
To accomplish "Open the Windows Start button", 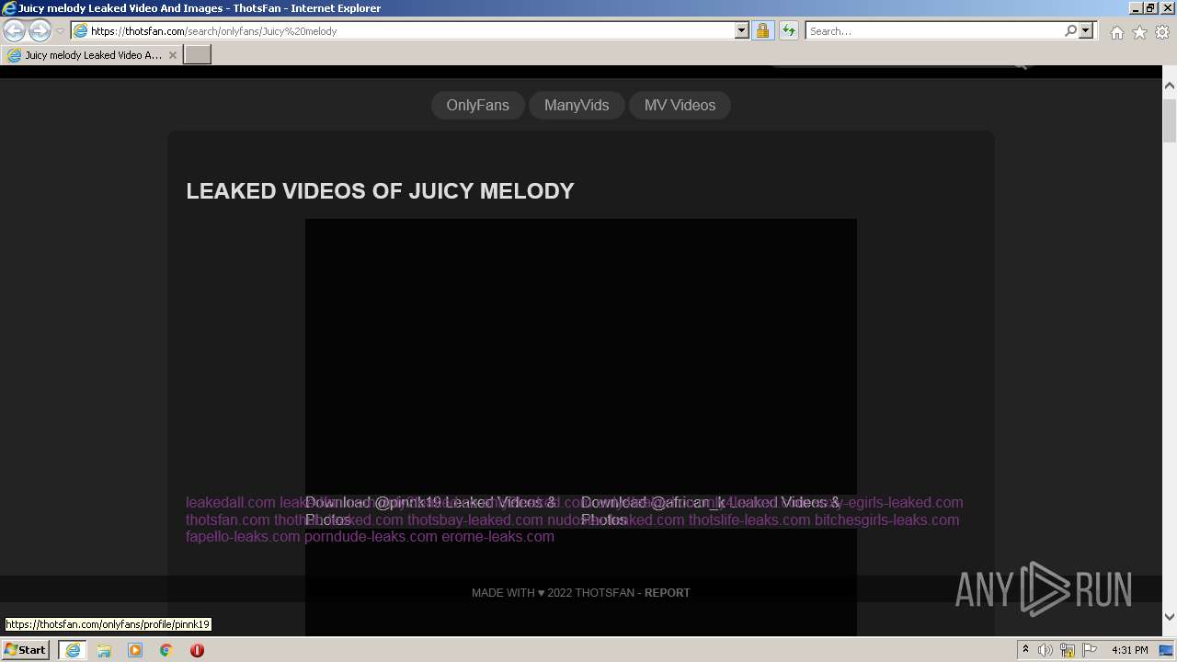I will click(x=25, y=650).
